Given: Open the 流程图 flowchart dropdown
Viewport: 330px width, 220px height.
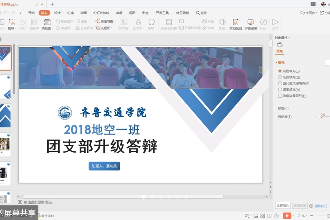Looking at the screenshot, I should tap(112, 28).
